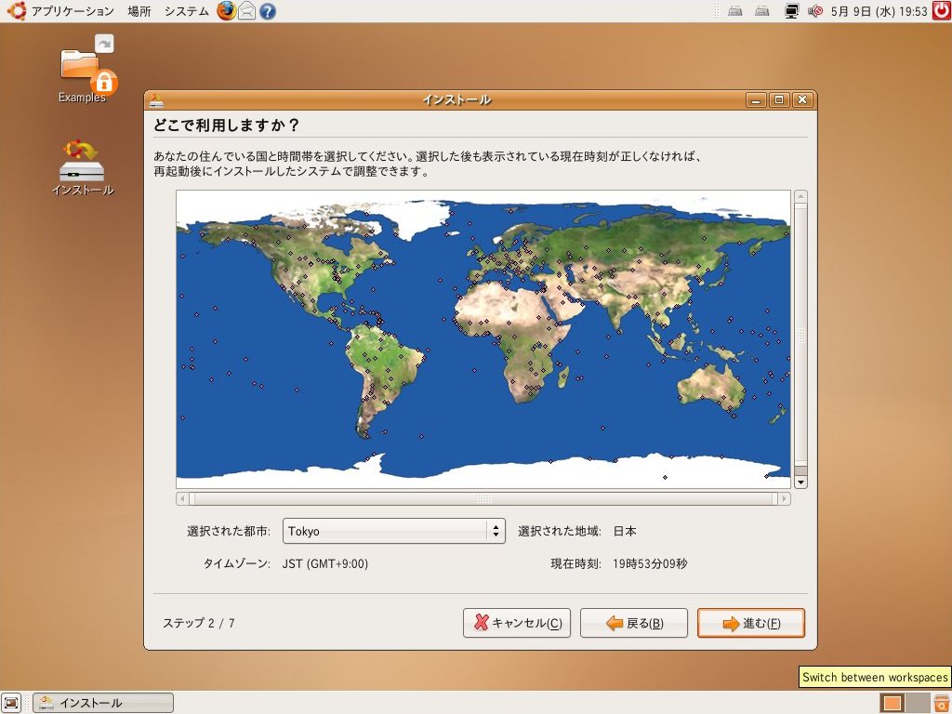Click the 選択された都市 label
The width and height of the screenshot is (952, 714).
tap(229, 531)
